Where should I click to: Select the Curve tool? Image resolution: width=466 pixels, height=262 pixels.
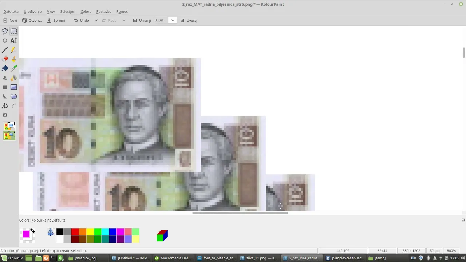(x=13, y=106)
